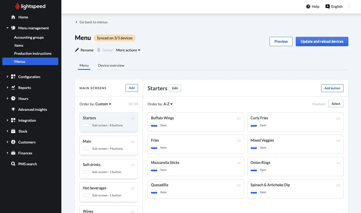
Task: Click the Help question mark icon
Action: (308, 6)
